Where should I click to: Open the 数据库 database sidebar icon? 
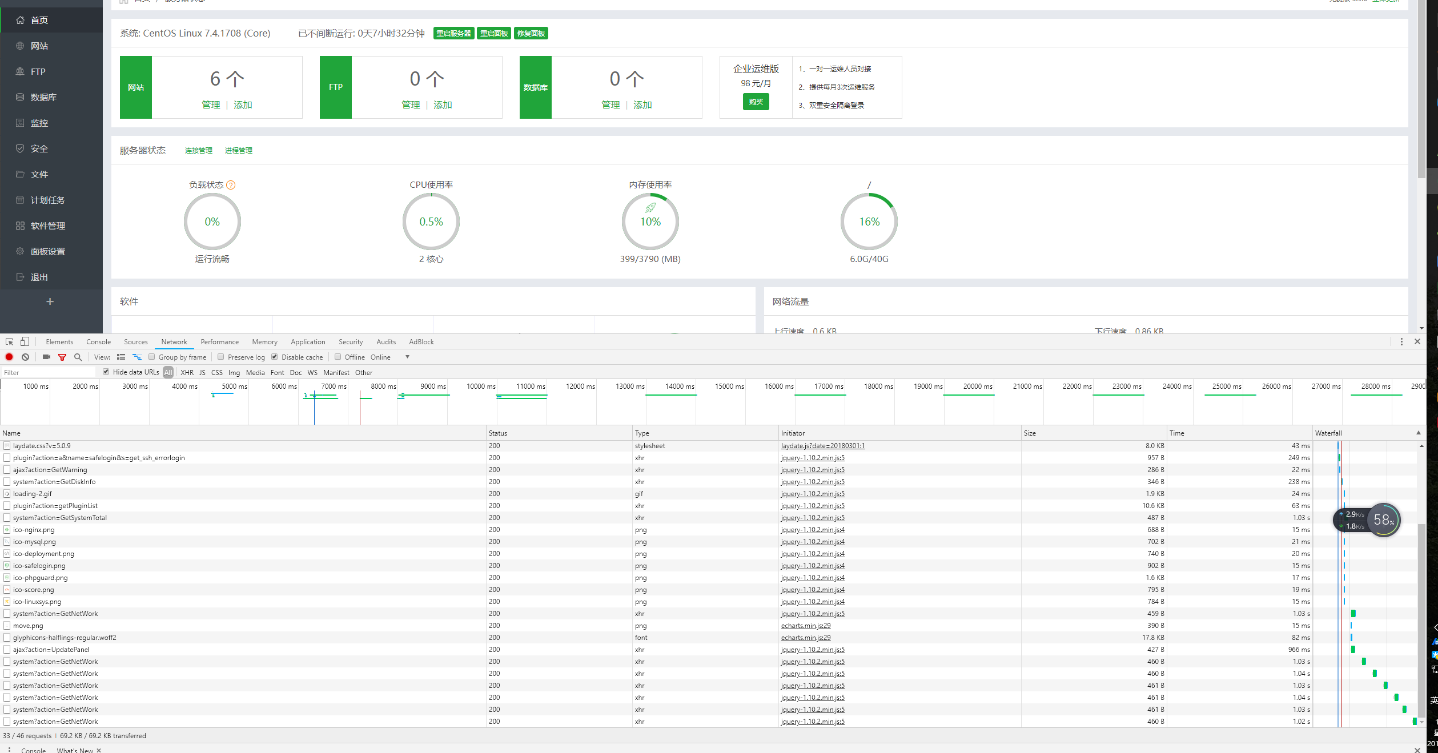[20, 97]
